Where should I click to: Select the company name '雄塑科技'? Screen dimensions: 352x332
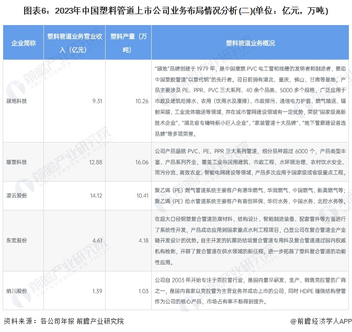tap(17, 162)
